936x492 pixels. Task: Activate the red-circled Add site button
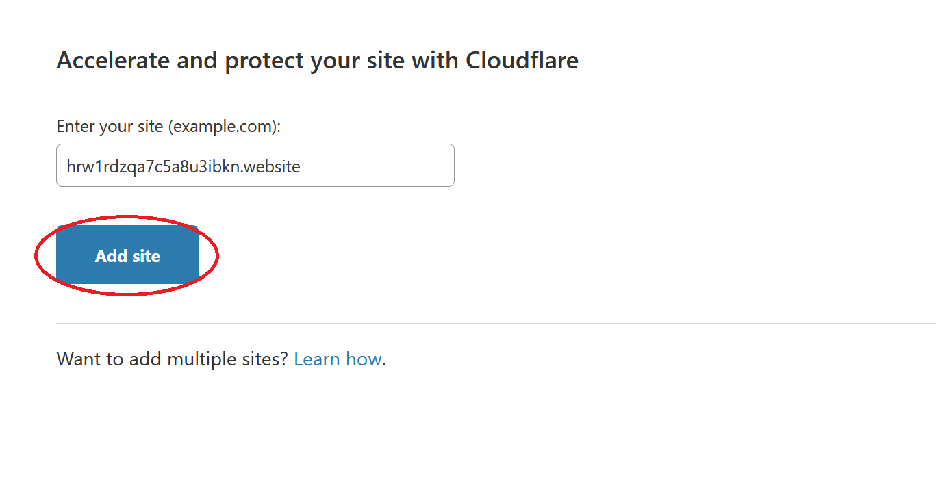127,256
